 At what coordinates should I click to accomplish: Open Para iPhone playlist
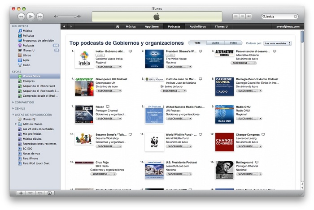[x=35, y=158]
